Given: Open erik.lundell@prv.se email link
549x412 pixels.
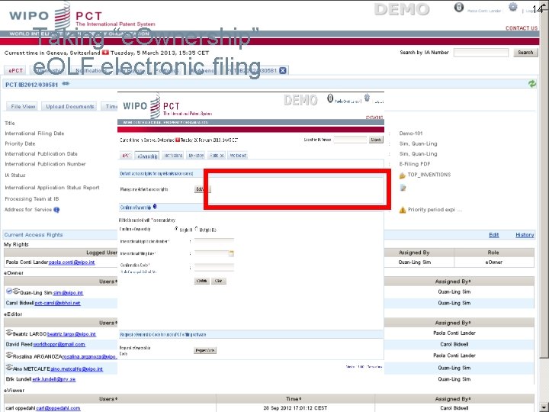Looking at the screenshot, I should click(x=54, y=379).
